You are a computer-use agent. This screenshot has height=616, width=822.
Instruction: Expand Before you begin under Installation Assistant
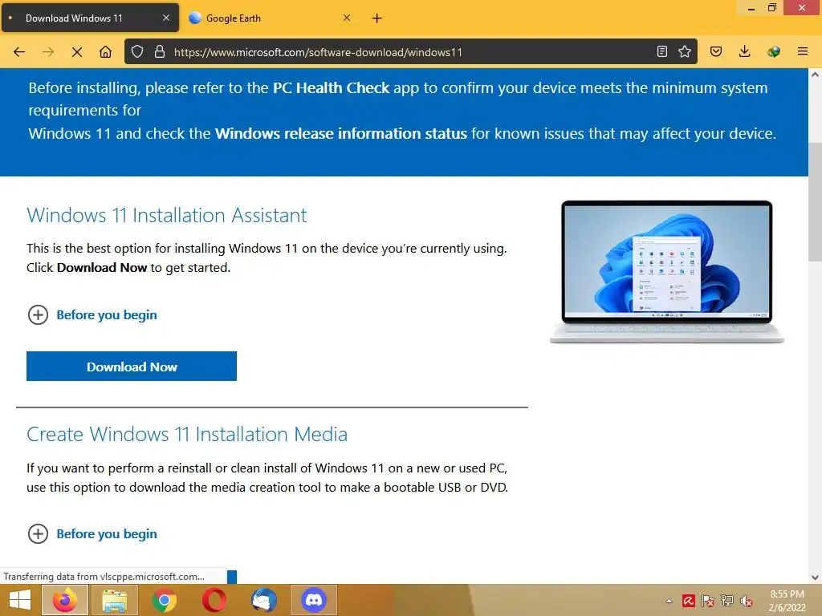coord(92,314)
